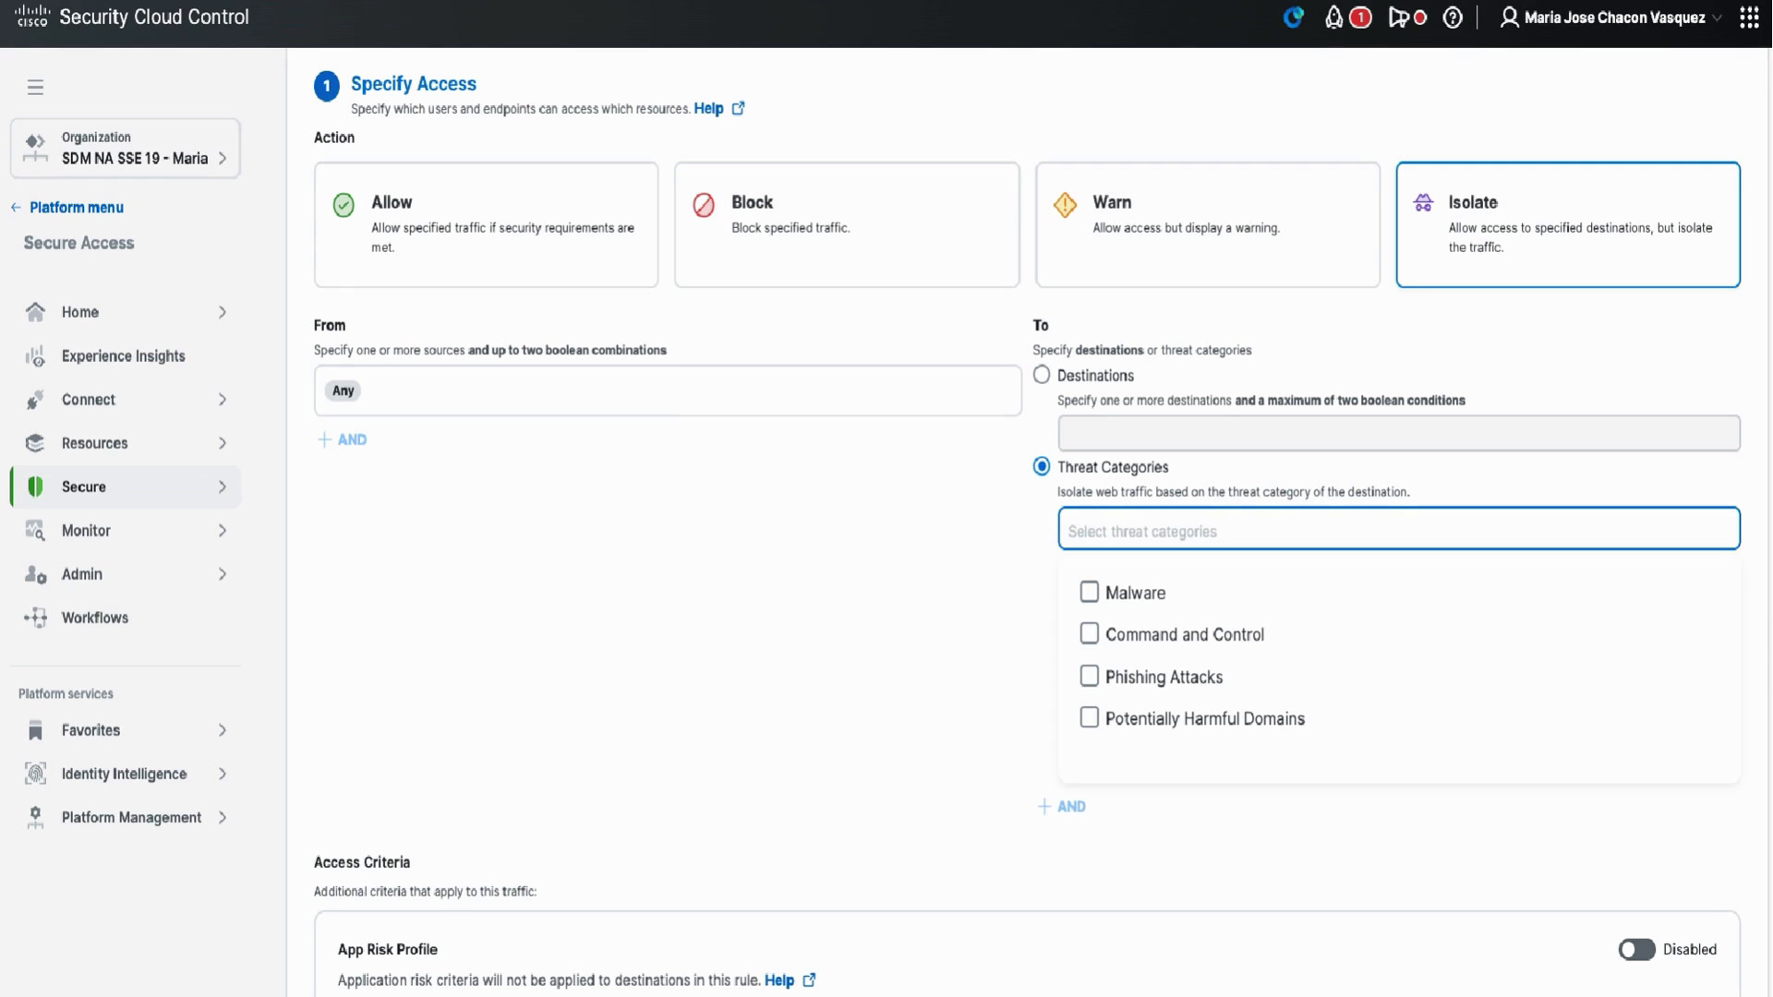Open the user account dropdown arrow
Screen dimensions: 1773x997
1717,18
